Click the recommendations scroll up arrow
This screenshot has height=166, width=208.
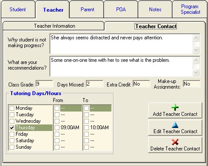pos(196,60)
